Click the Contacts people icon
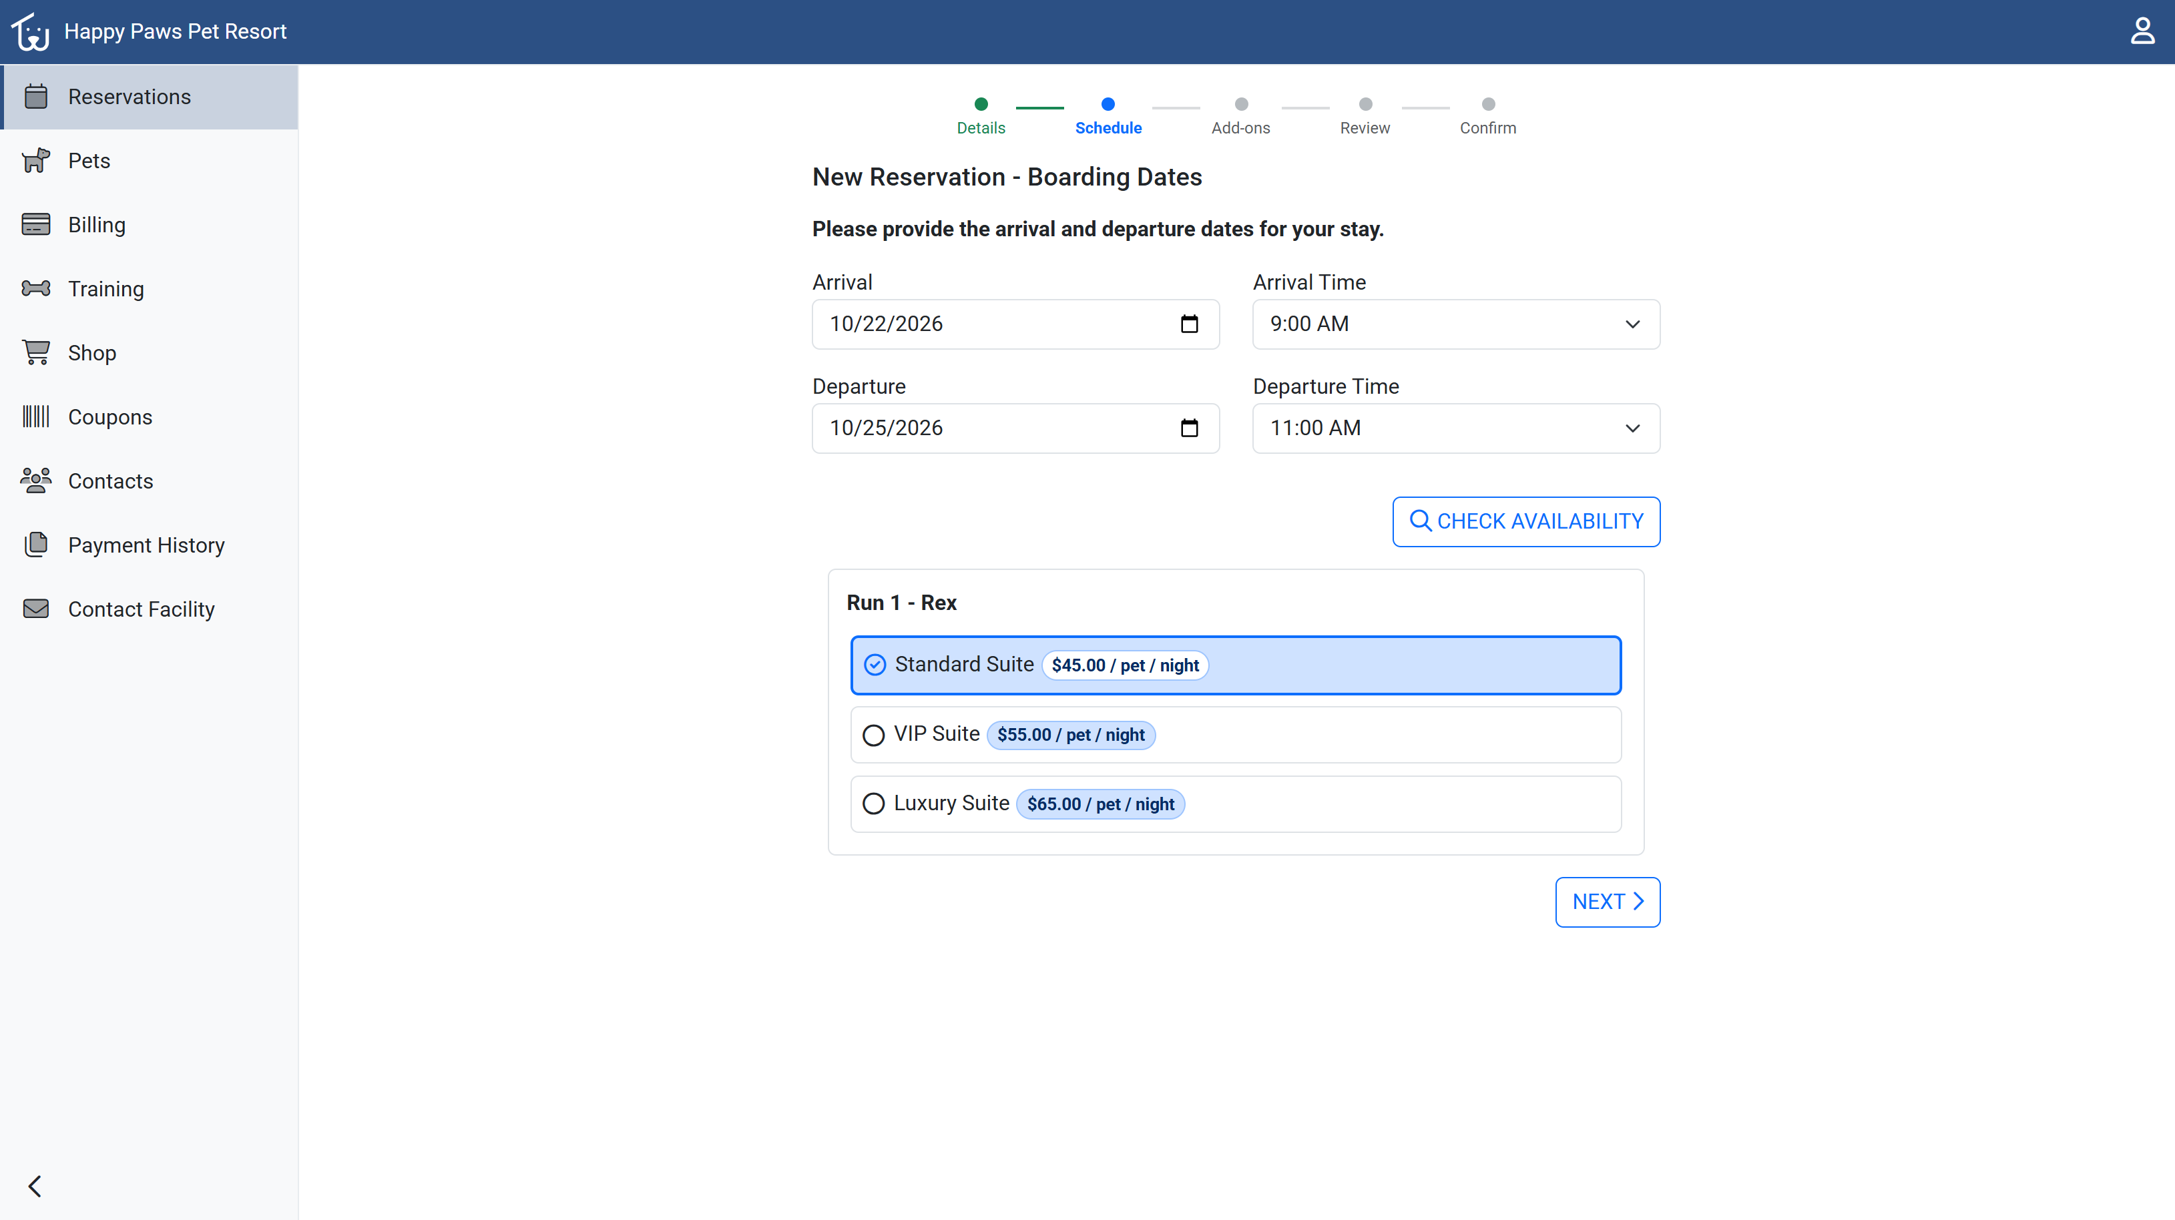The width and height of the screenshot is (2175, 1220). 35,481
